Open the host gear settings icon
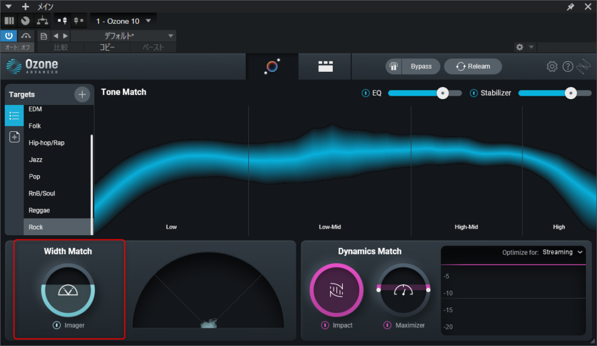This screenshot has width=597, height=346. (x=519, y=47)
